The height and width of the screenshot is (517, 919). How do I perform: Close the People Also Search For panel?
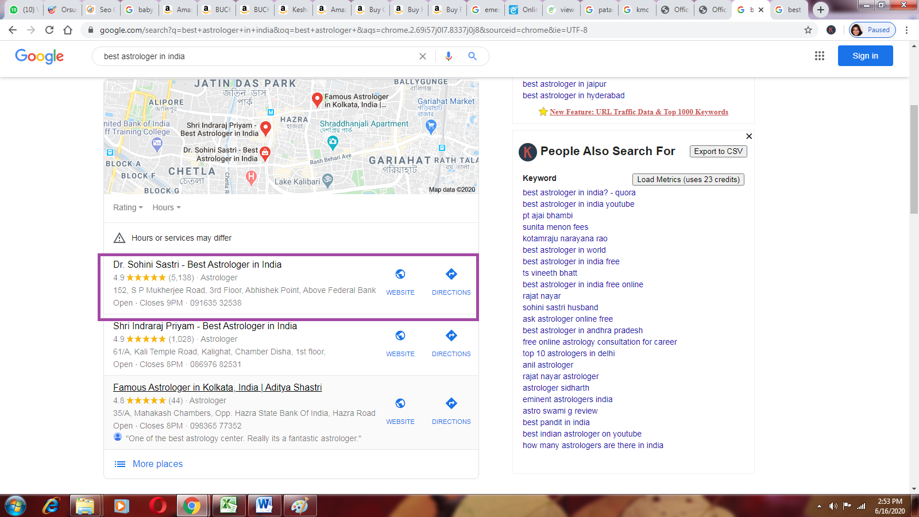click(x=749, y=136)
